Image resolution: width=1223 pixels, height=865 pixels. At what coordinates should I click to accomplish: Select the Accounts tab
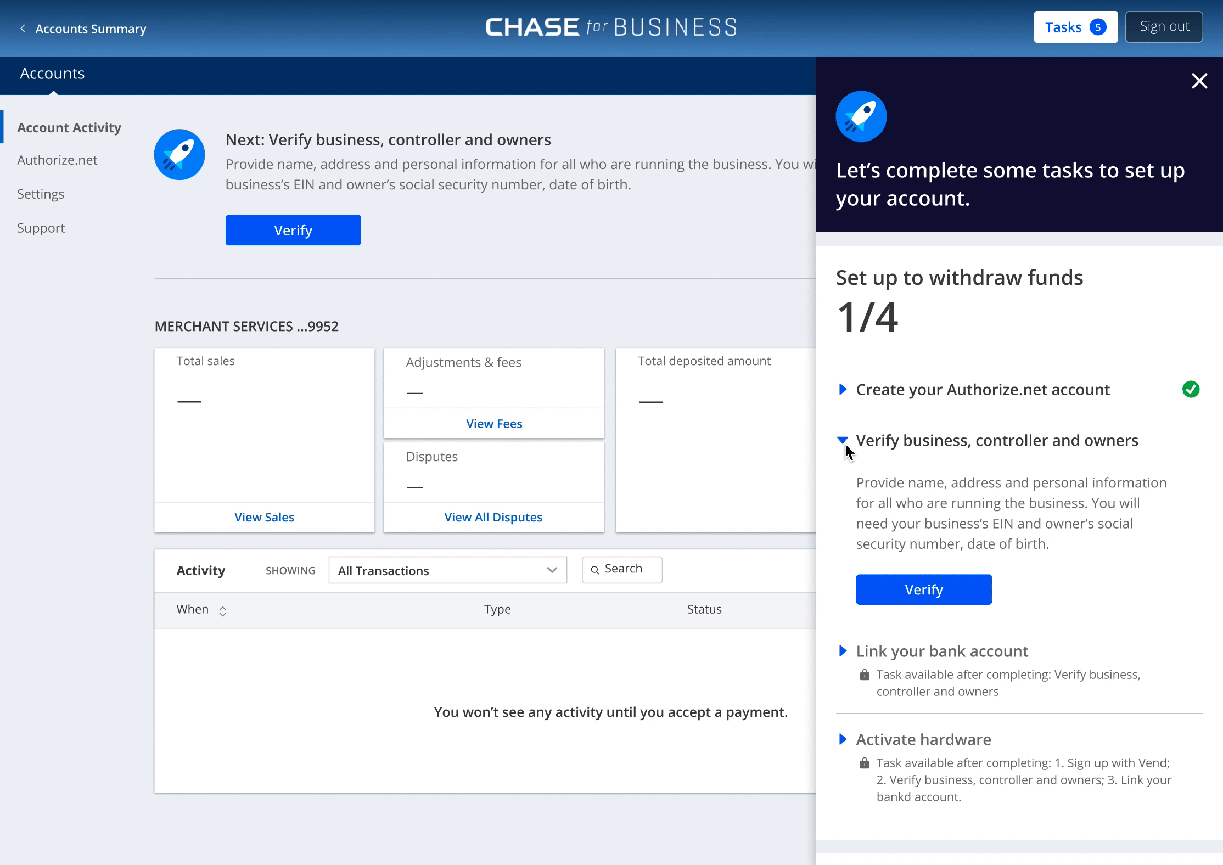pos(52,74)
